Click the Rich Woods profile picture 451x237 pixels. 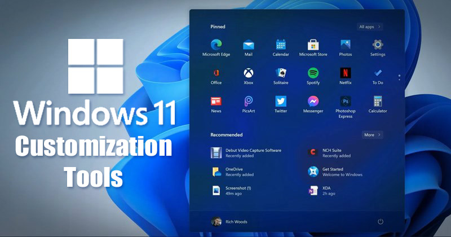pyautogui.click(x=216, y=221)
